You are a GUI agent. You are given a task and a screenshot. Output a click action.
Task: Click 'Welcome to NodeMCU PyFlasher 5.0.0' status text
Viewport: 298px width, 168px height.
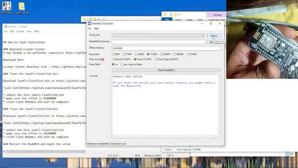pyautogui.click(x=107, y=144)
